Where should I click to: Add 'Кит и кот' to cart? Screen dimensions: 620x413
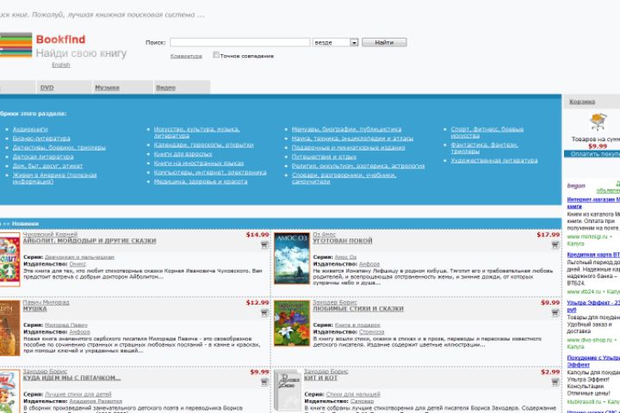click(555, 382)
